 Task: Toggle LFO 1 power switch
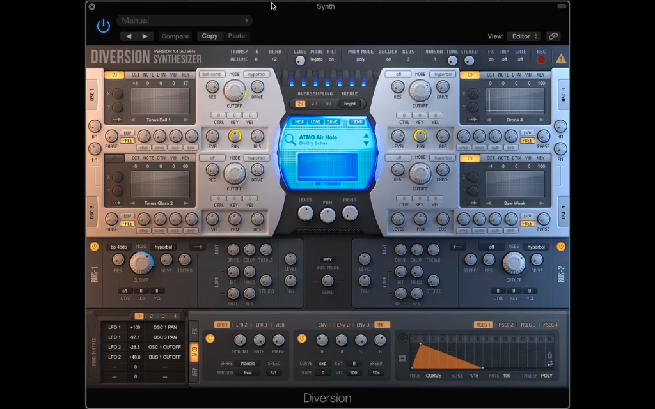(210, 339)
